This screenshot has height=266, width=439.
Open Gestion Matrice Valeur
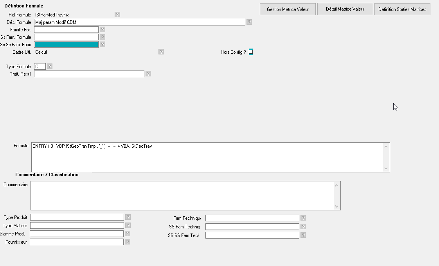coord(288,9)
